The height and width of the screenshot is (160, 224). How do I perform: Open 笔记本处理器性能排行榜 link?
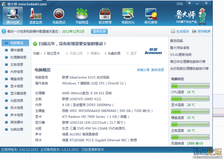click(x=188, y=62)
